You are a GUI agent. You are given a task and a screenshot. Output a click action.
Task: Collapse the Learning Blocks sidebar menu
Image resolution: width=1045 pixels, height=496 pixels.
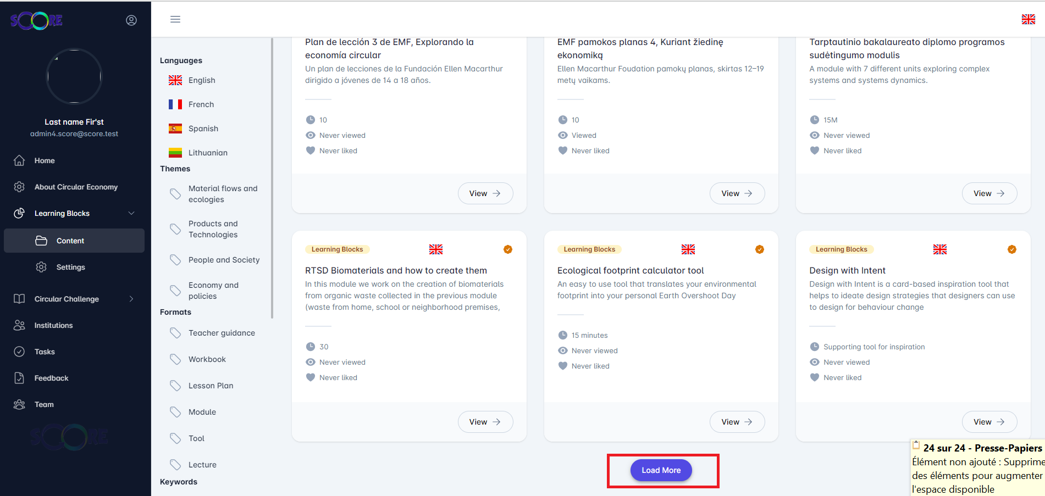131,213
